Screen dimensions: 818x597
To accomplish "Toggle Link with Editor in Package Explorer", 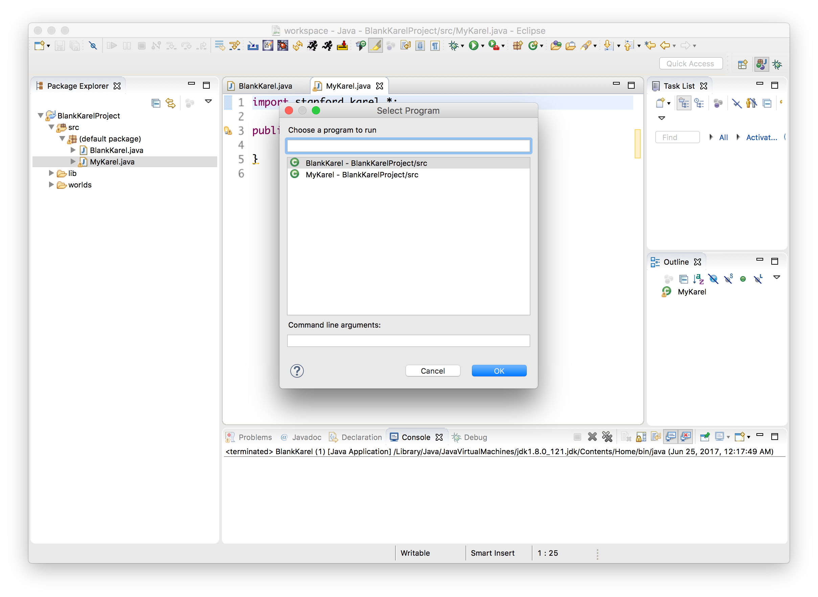I will [x=171, y=103].
